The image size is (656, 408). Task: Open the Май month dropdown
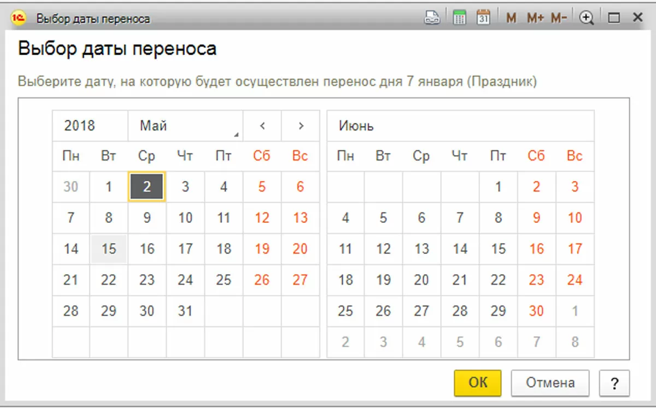point(185,126)
